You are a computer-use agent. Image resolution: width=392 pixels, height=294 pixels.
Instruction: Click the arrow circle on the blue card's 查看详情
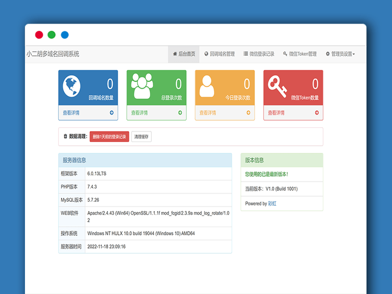click(x=113, y=112)
